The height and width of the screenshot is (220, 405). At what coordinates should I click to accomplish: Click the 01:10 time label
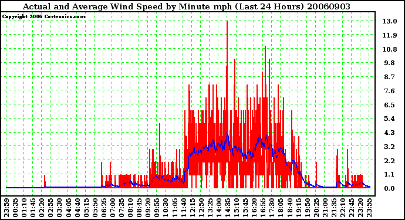tap(24, 208)
